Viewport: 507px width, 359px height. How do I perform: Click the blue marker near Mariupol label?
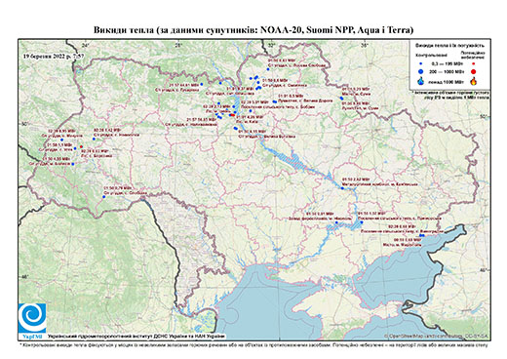click(x=422, y=235)
